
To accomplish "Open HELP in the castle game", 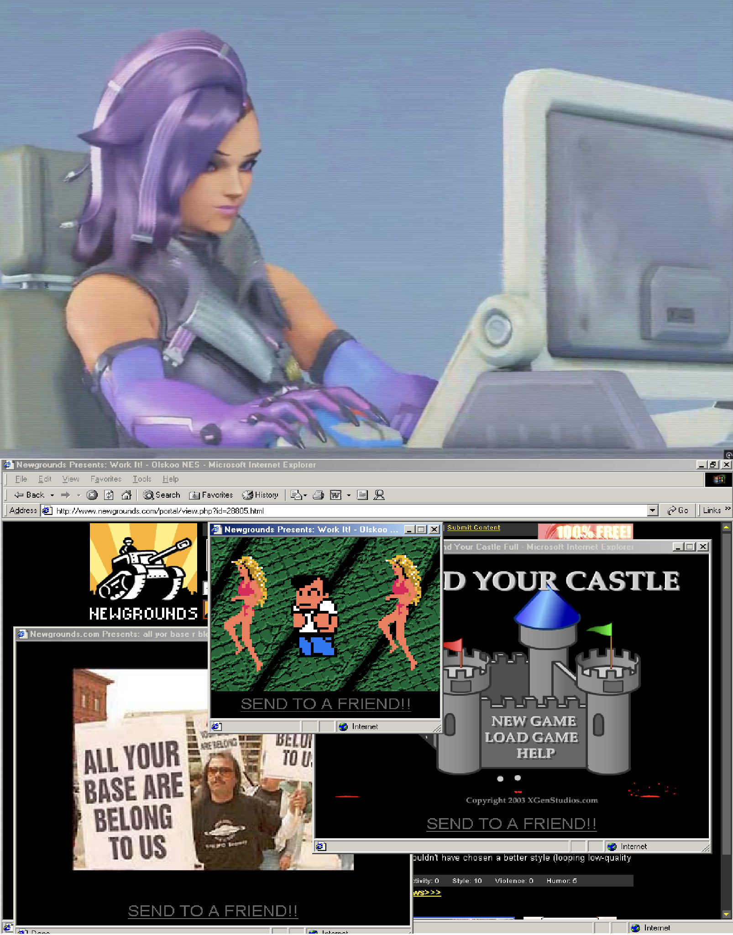I will tap(536, 753).
